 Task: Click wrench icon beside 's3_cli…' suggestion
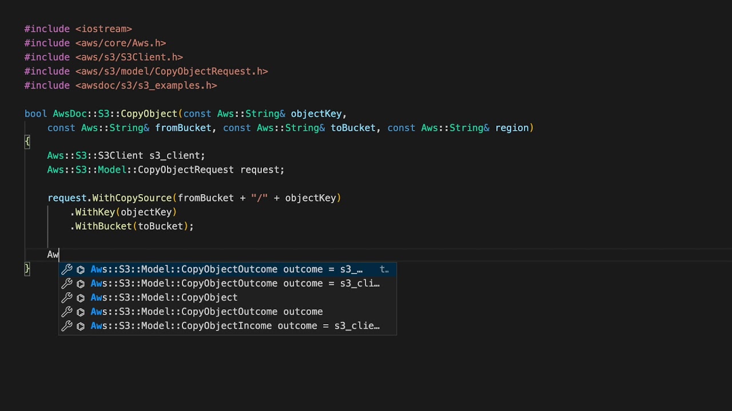point(67,283)
